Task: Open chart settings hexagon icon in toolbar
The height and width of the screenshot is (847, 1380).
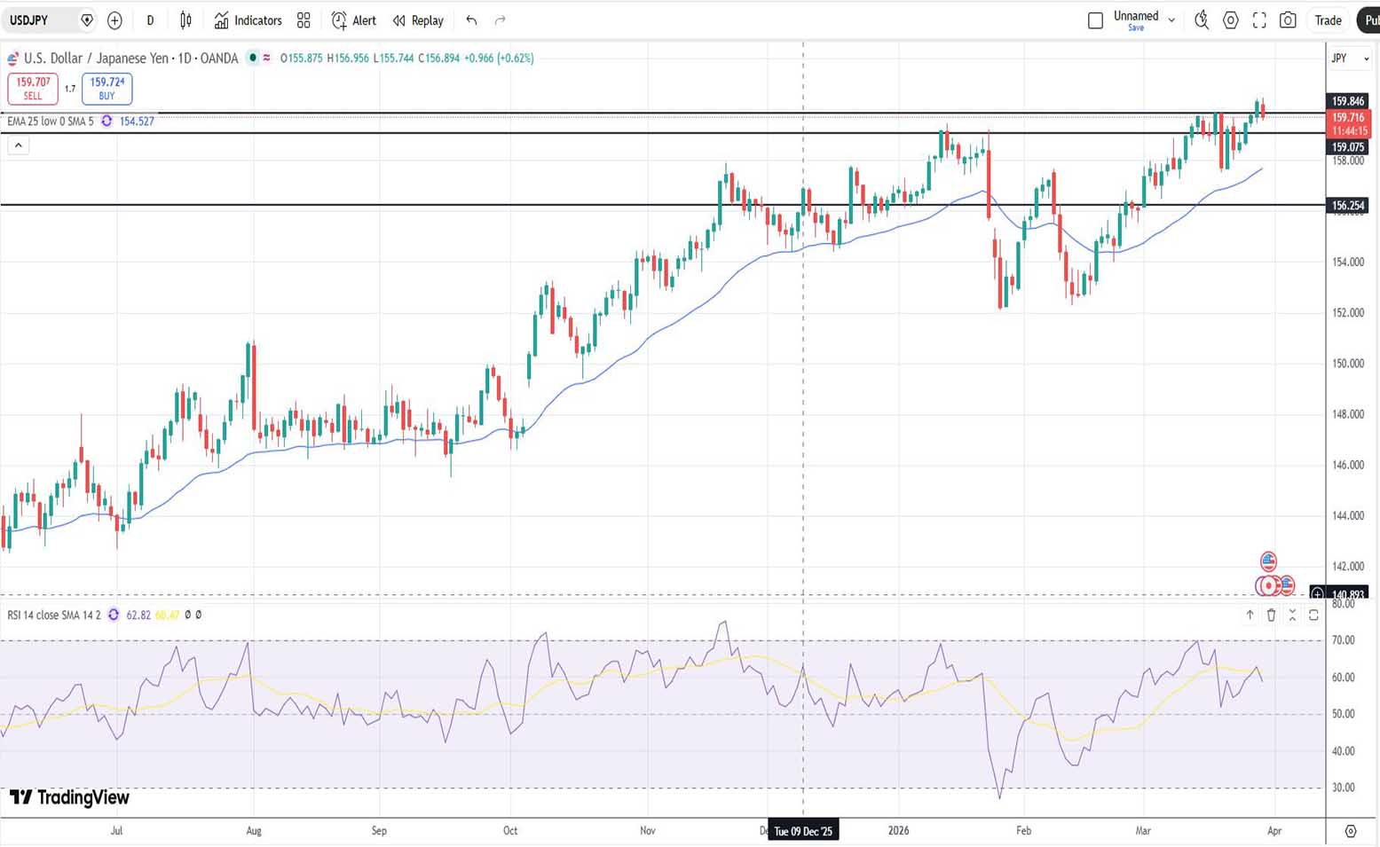Action: click(x=1230, y=20)
